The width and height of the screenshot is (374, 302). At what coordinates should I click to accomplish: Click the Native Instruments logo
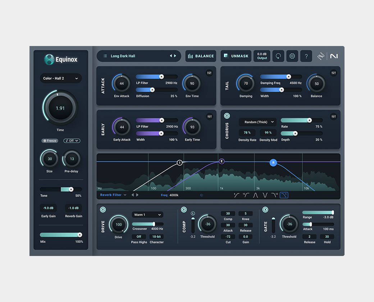[x=334, y=56]
